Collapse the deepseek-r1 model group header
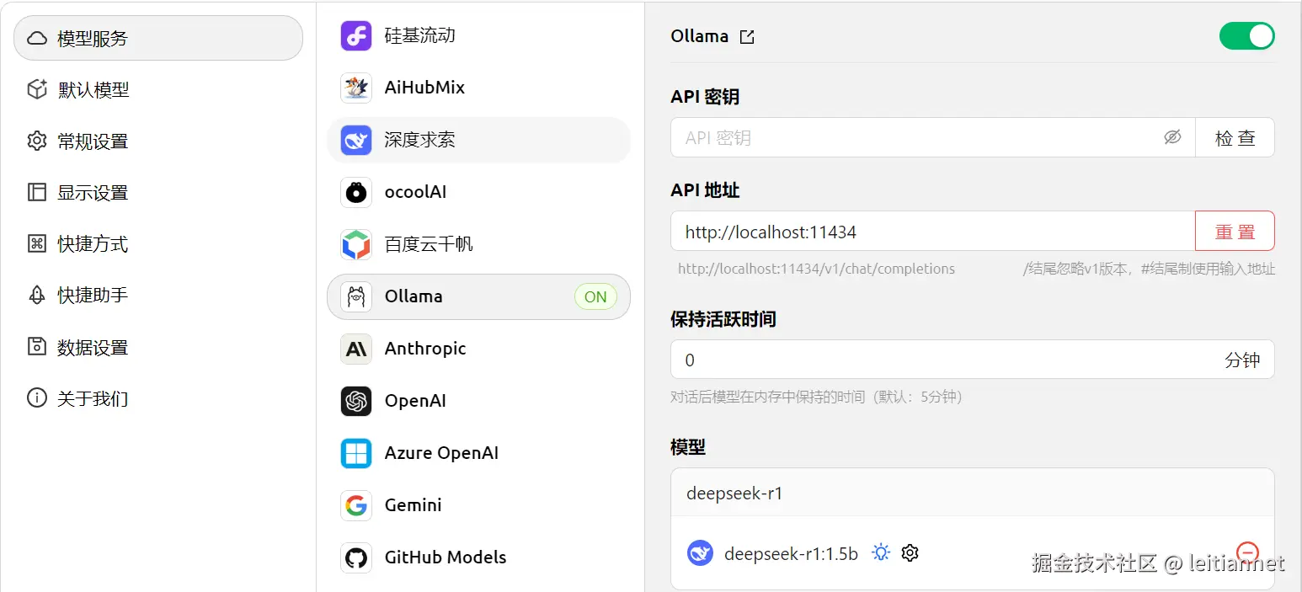 [x=973, y=493]
